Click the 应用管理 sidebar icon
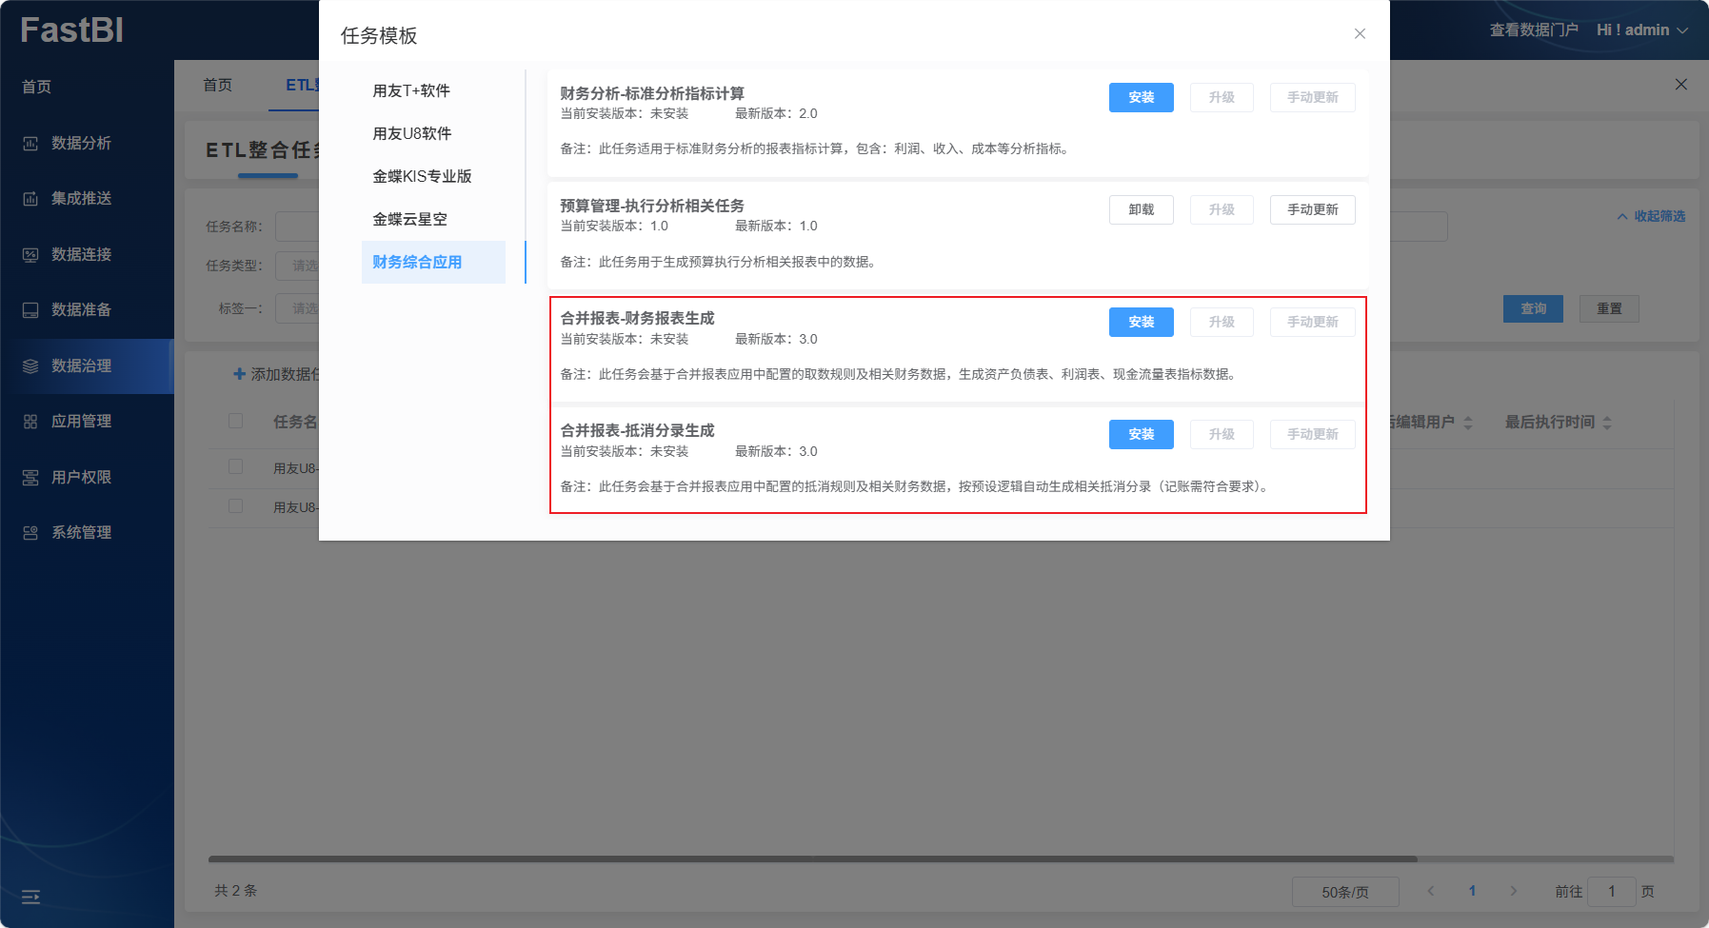This screenshot has width=1709, height=928. 30,422
